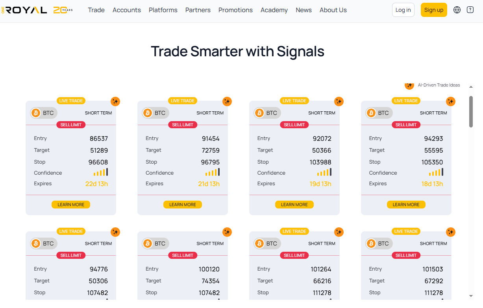Screen dimensions: 483x308
Task: Click Bitcoin icon on the 101503 entry card
Action: point(371,243)
